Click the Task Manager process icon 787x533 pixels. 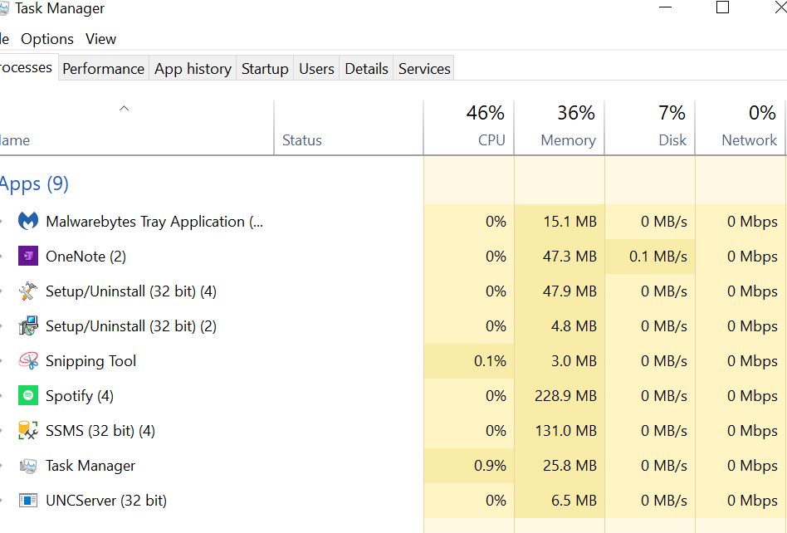tap(28, 466)
